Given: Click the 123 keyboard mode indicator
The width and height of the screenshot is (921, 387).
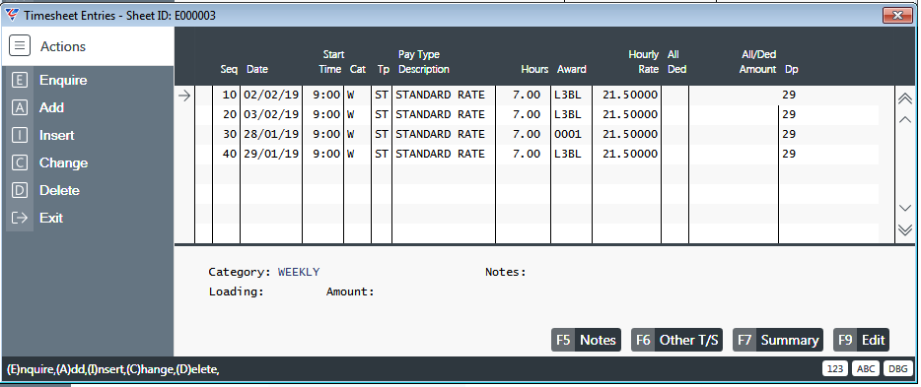Looking at the screenshot, I should 834,368.
